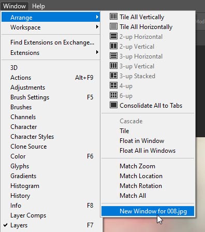Click the 3-up Horizontal layout icon
Screen dimensions: 205x232
[x=113, y=56]
